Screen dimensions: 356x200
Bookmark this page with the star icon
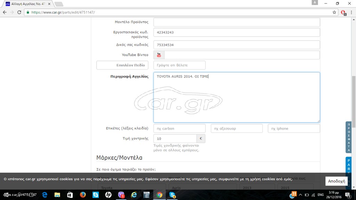click(334, 12)
